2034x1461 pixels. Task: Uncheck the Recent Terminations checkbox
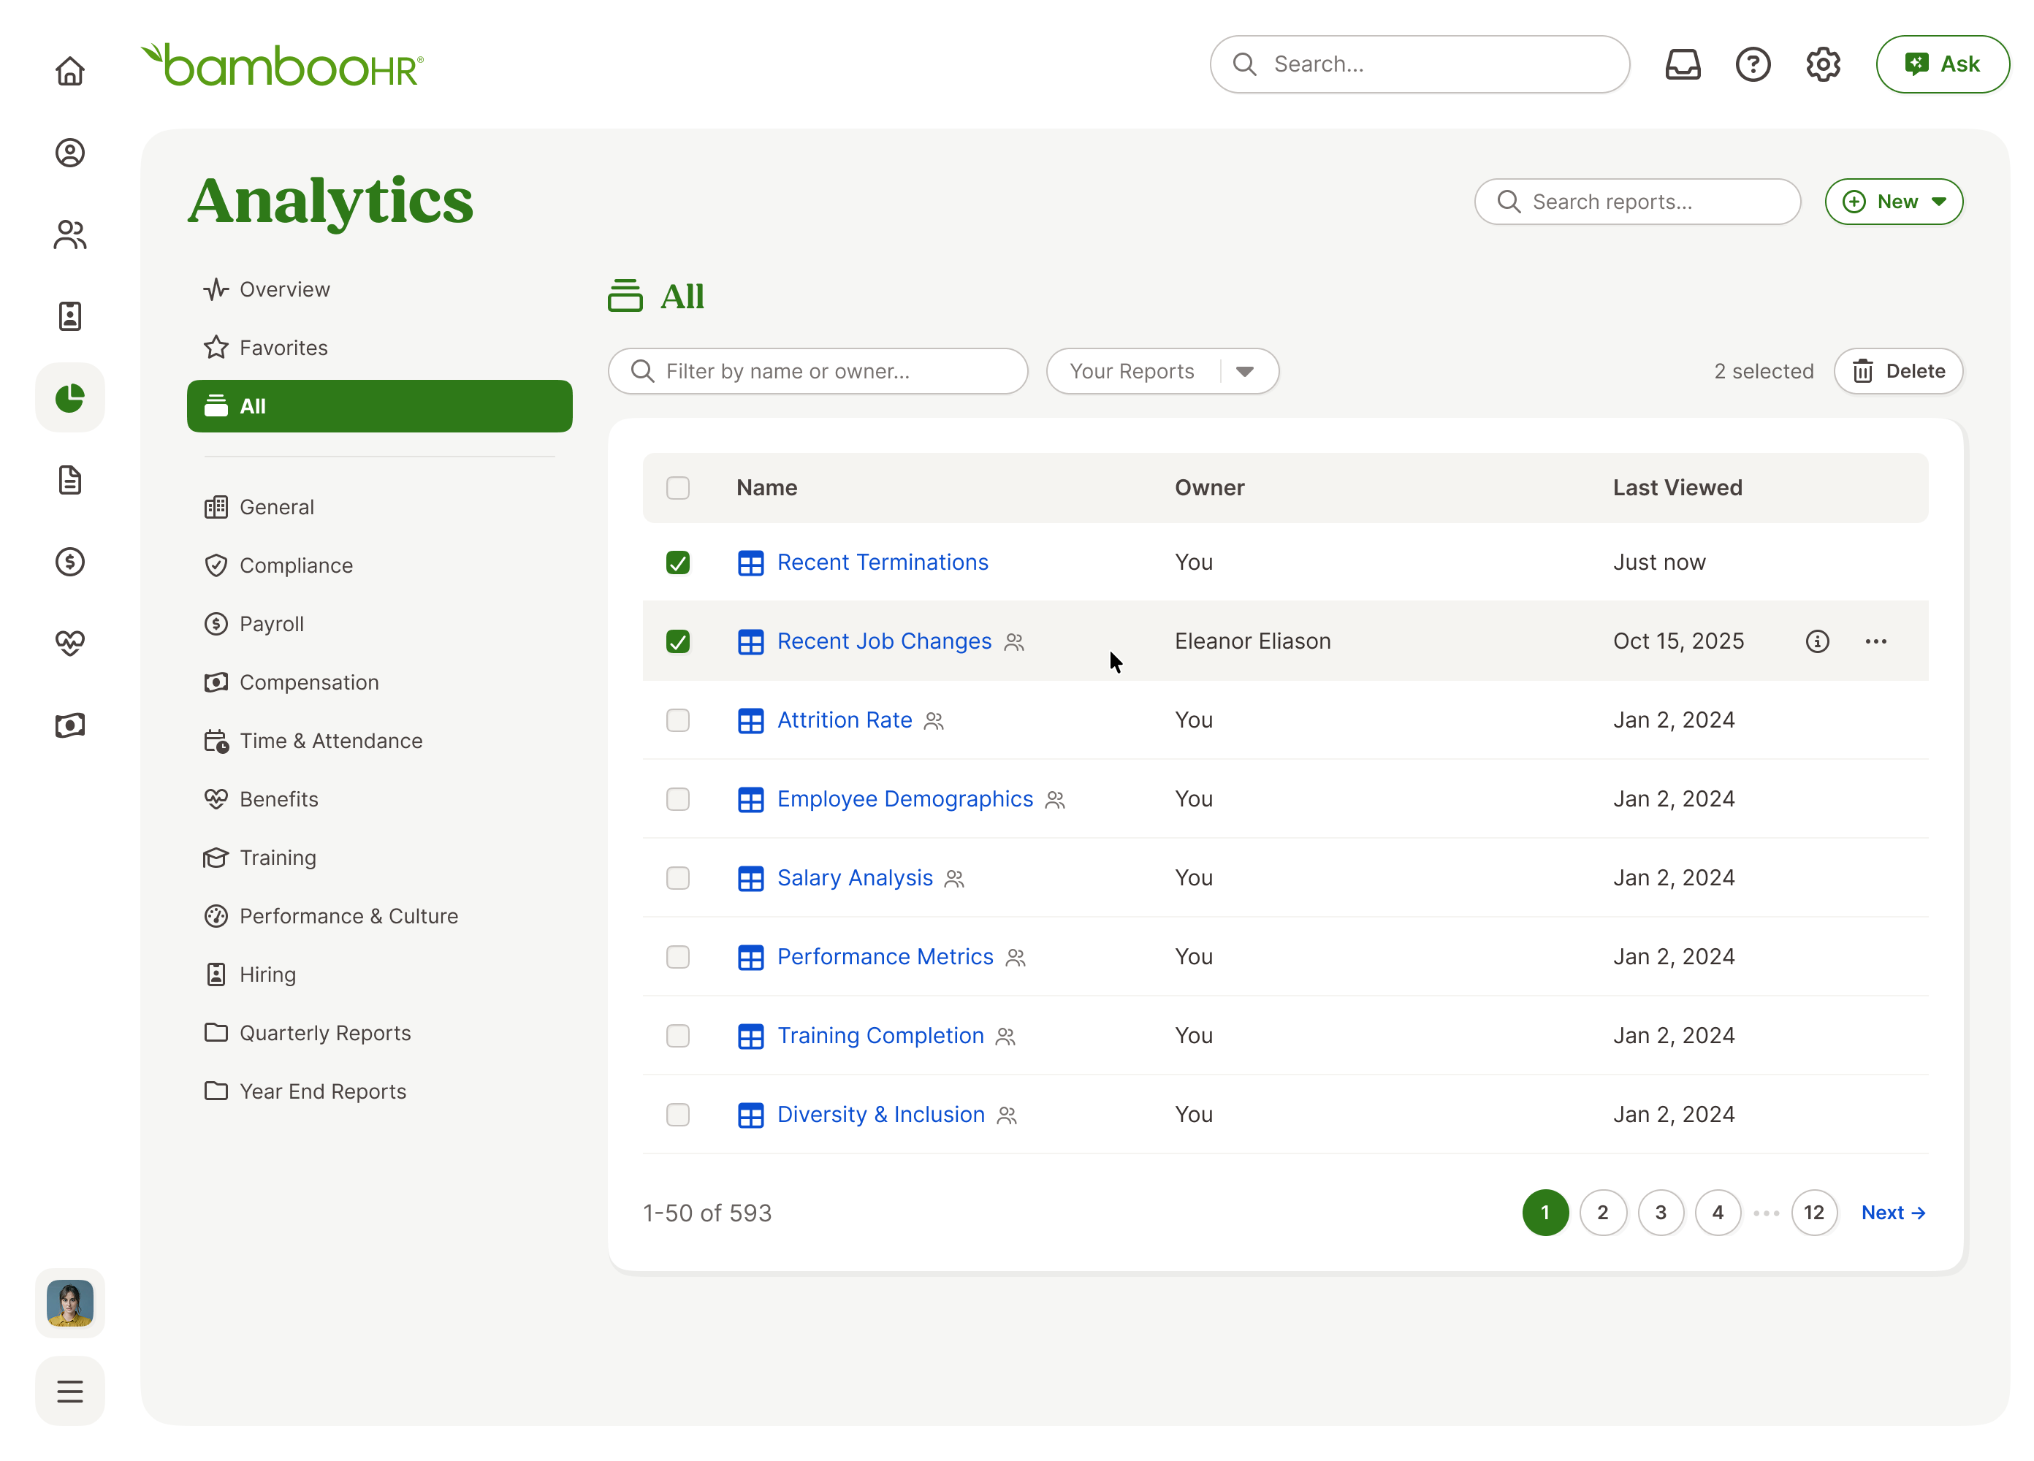point(678,562)
